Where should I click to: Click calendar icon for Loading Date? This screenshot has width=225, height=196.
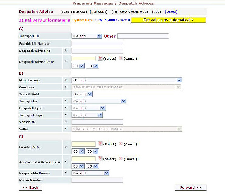[100, 144]
